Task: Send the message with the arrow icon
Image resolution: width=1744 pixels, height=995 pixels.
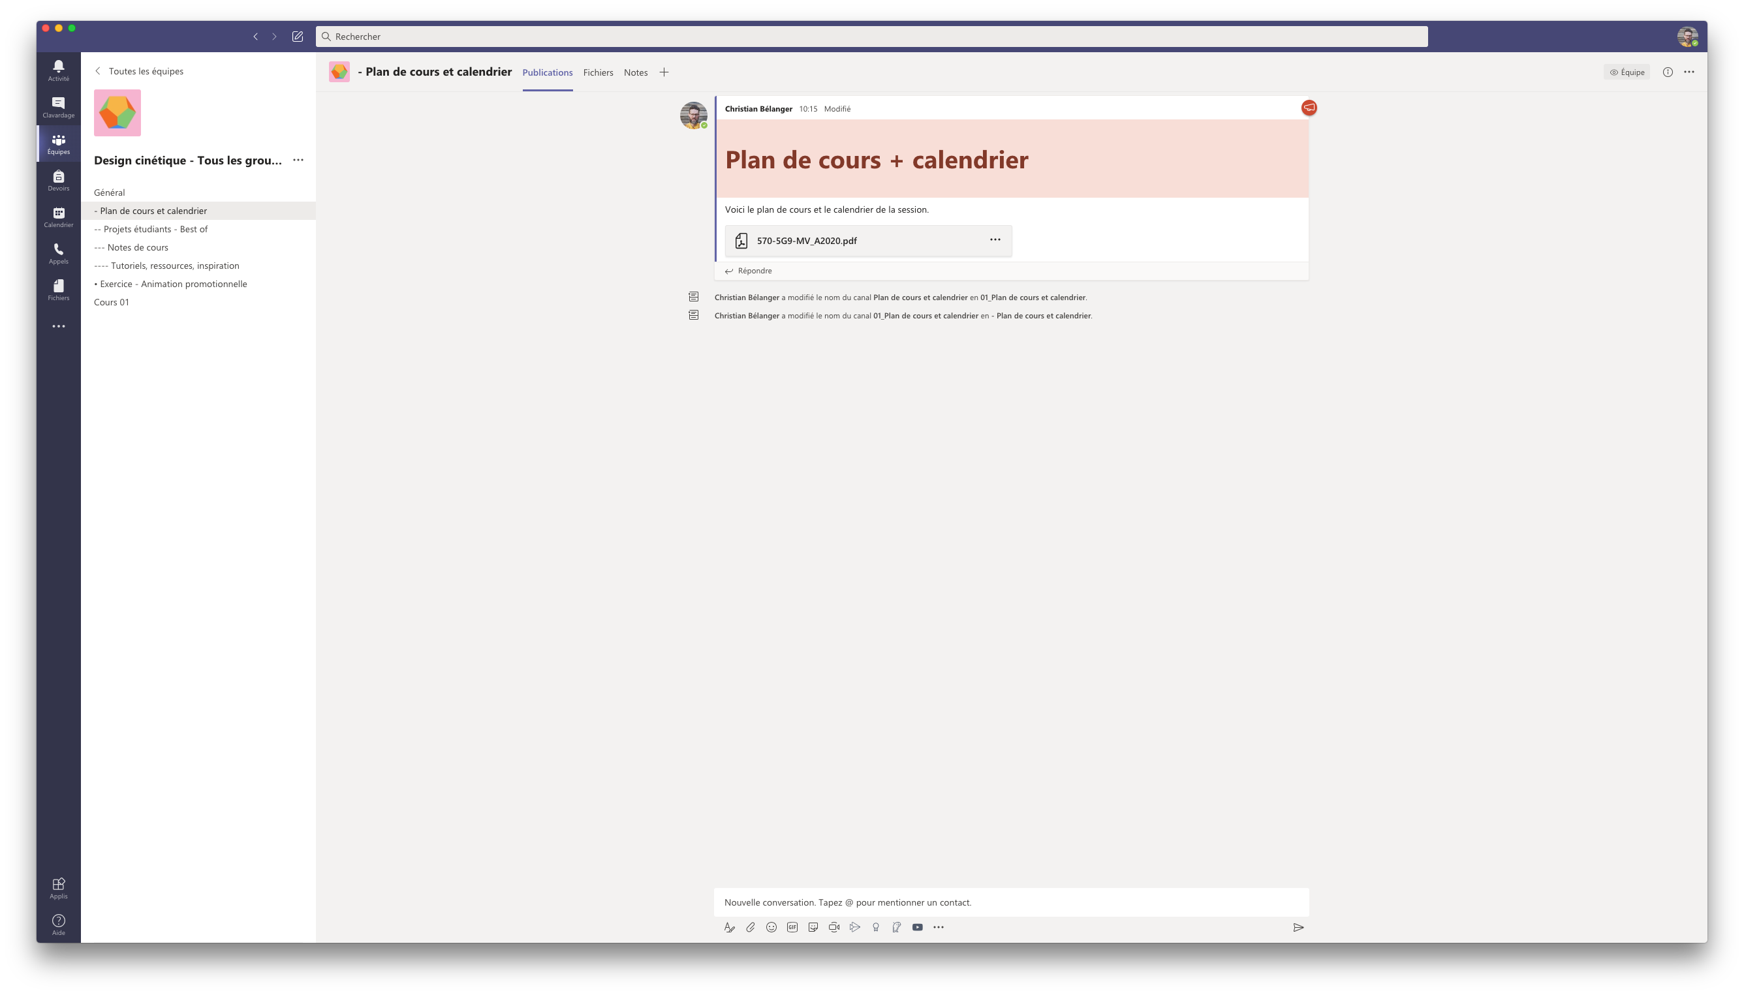Action: (x=1298, y=927)
